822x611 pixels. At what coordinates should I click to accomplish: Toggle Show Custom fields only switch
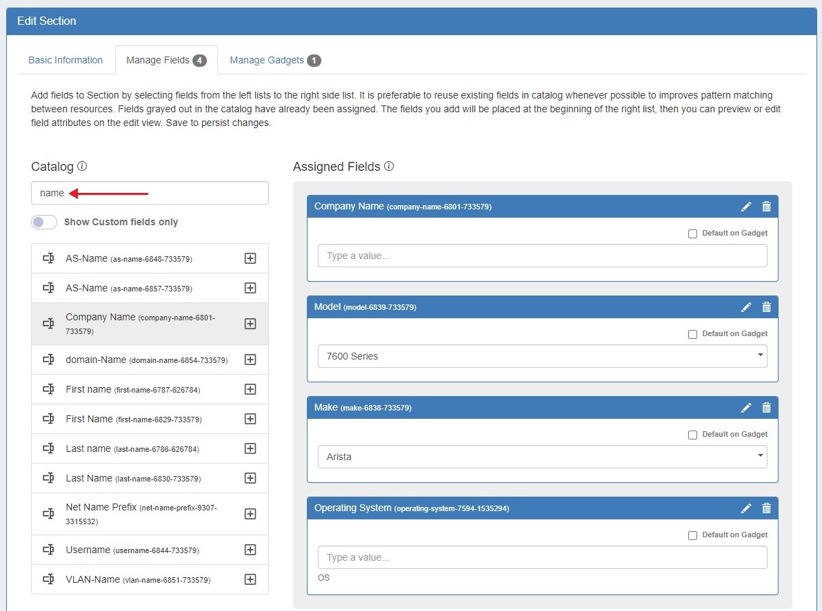pos(44,222)
